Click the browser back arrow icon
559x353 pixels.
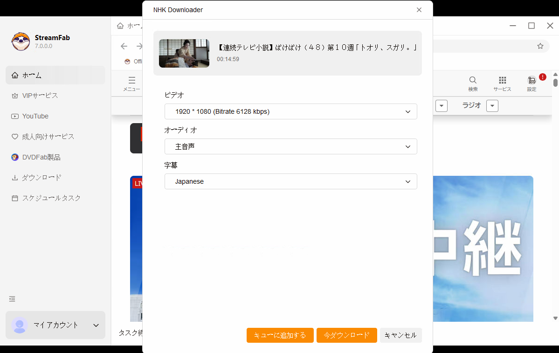click(x=124, y=46)
